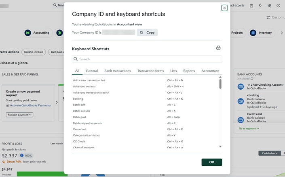Open the Bank transactions tab

117,71
